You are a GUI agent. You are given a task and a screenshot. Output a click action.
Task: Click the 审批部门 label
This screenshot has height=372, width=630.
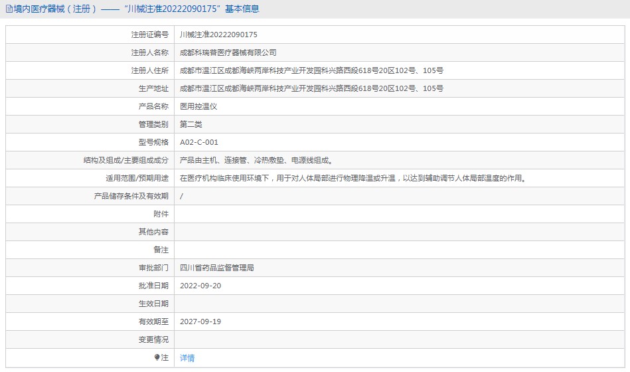pyautogui.click(x=153, y=268)
